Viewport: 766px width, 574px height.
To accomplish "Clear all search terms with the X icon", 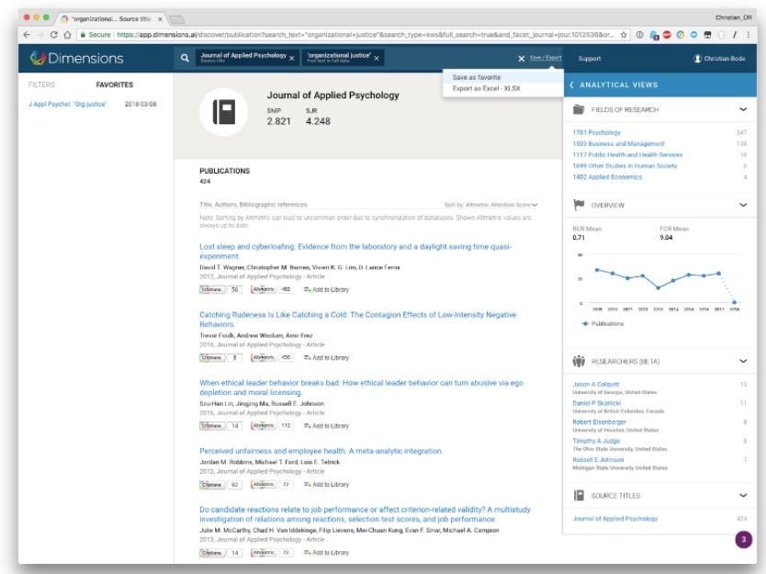I will [x=521, y=58].
